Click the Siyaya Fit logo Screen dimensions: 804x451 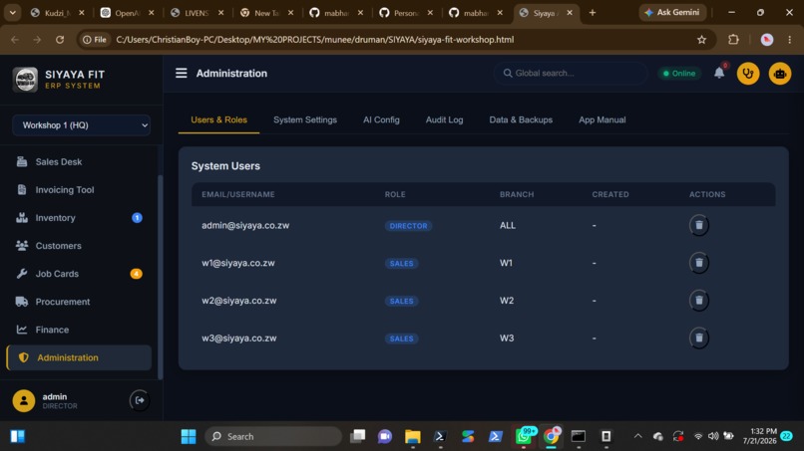(25, 80)
